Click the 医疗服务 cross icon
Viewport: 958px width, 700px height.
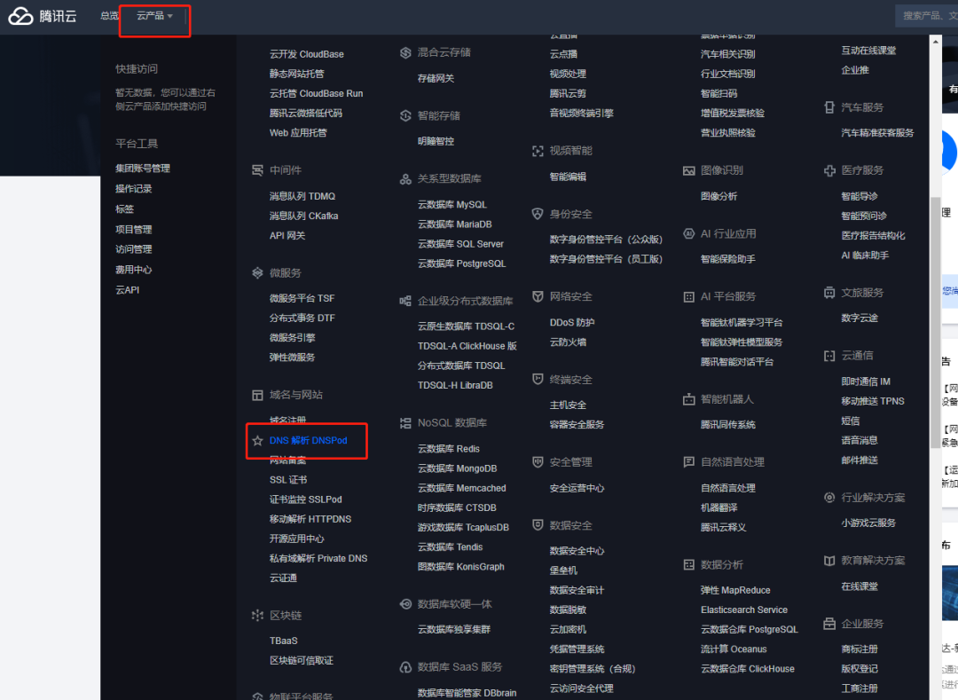[x=829, y=170]
